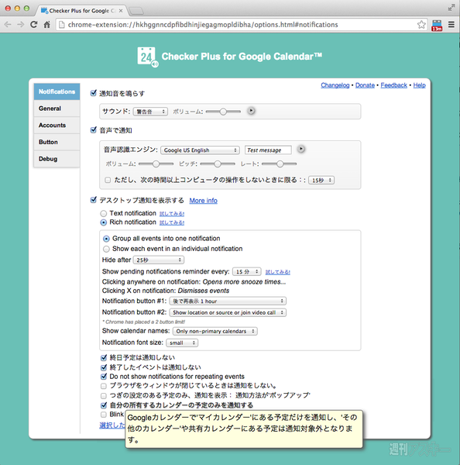Open the Chrome hamburger menu
Viewport: 460px width, 465px height.
pyautogui.click(x=451, y=25)
